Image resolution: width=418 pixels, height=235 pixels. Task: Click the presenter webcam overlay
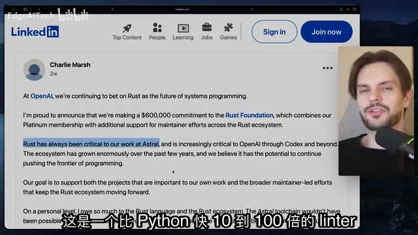(x=376, y=111)
